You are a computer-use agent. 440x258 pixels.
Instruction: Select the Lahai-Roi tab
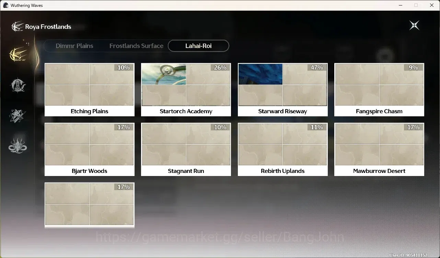198,46
